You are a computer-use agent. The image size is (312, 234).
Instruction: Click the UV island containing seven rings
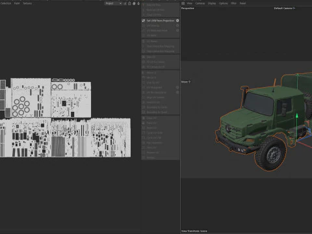31,97
